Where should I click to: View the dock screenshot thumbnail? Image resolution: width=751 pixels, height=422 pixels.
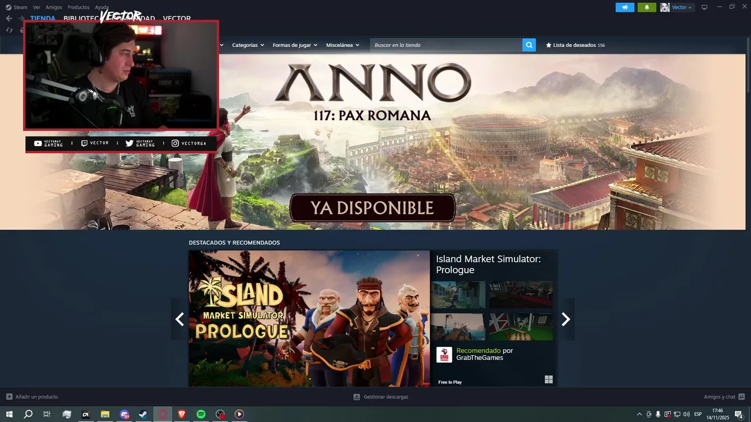(458, 327)
